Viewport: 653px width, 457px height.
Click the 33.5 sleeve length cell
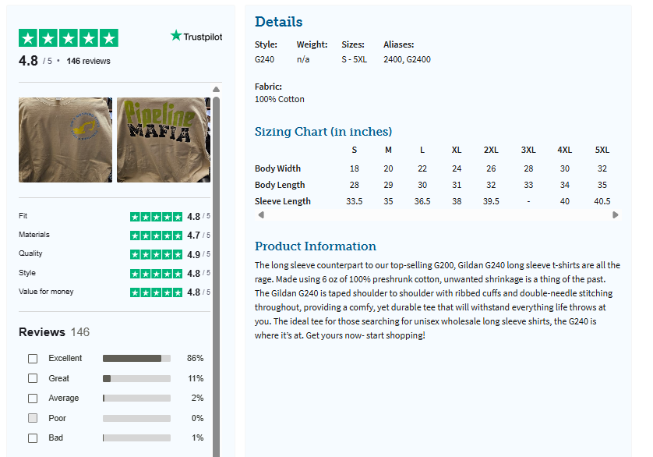point(355,201)
